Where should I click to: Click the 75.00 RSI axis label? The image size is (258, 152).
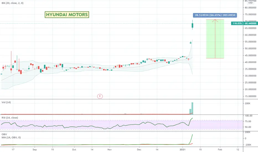click(248, 121)
